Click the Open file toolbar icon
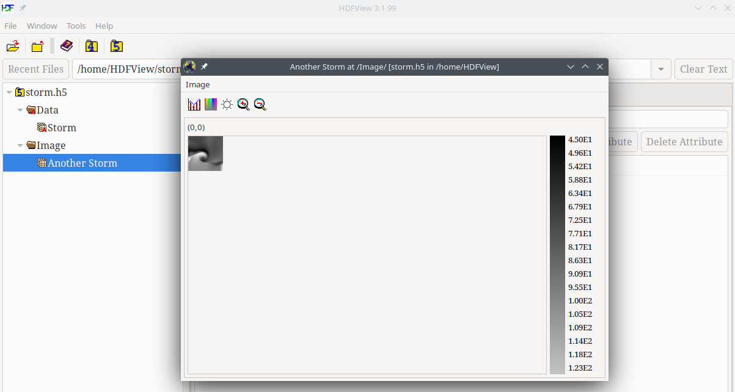 click(x=13, y=46)
